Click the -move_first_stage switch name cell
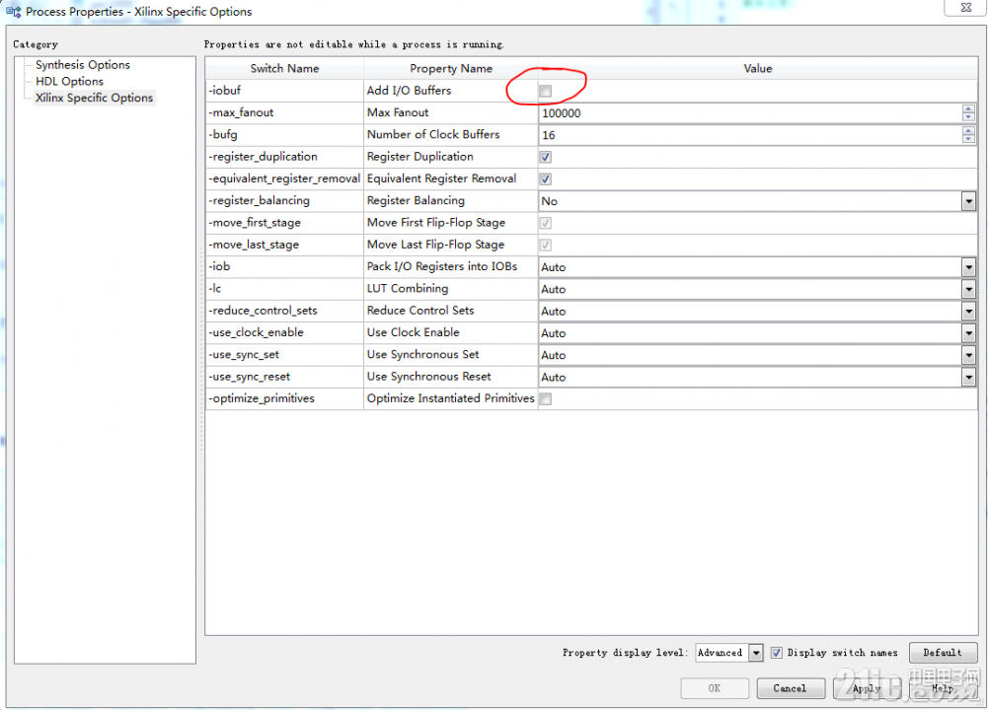 [285, 223]
